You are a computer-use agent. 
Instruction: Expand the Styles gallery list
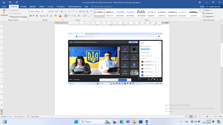coord(200,16)
